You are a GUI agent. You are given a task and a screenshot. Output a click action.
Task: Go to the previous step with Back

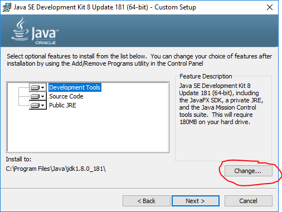[147, 201]
